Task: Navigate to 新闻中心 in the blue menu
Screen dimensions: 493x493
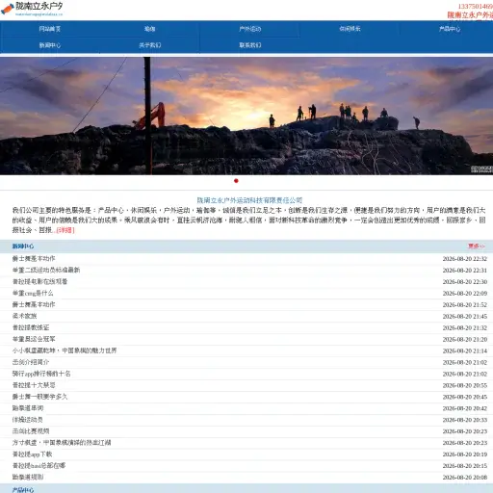Action: (x=50, y=45)
